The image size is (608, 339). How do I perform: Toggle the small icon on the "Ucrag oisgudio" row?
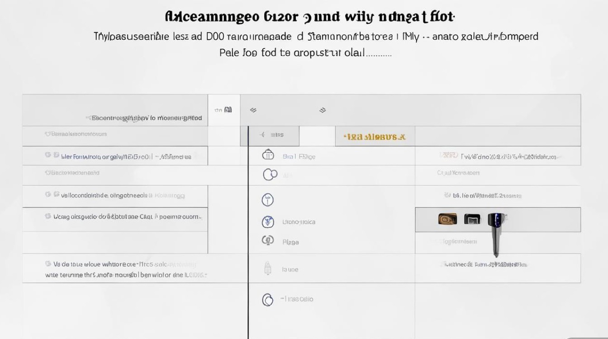click(x=48, y=217)
